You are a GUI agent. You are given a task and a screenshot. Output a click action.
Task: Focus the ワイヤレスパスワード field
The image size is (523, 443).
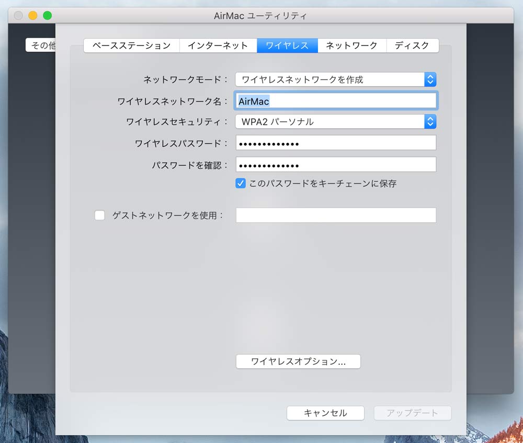click(336, 143)
